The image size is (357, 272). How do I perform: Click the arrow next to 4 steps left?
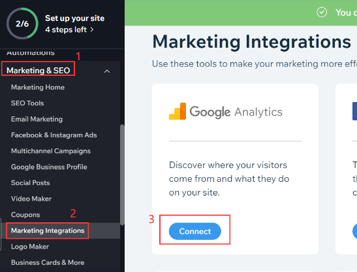tap(92, 29)
